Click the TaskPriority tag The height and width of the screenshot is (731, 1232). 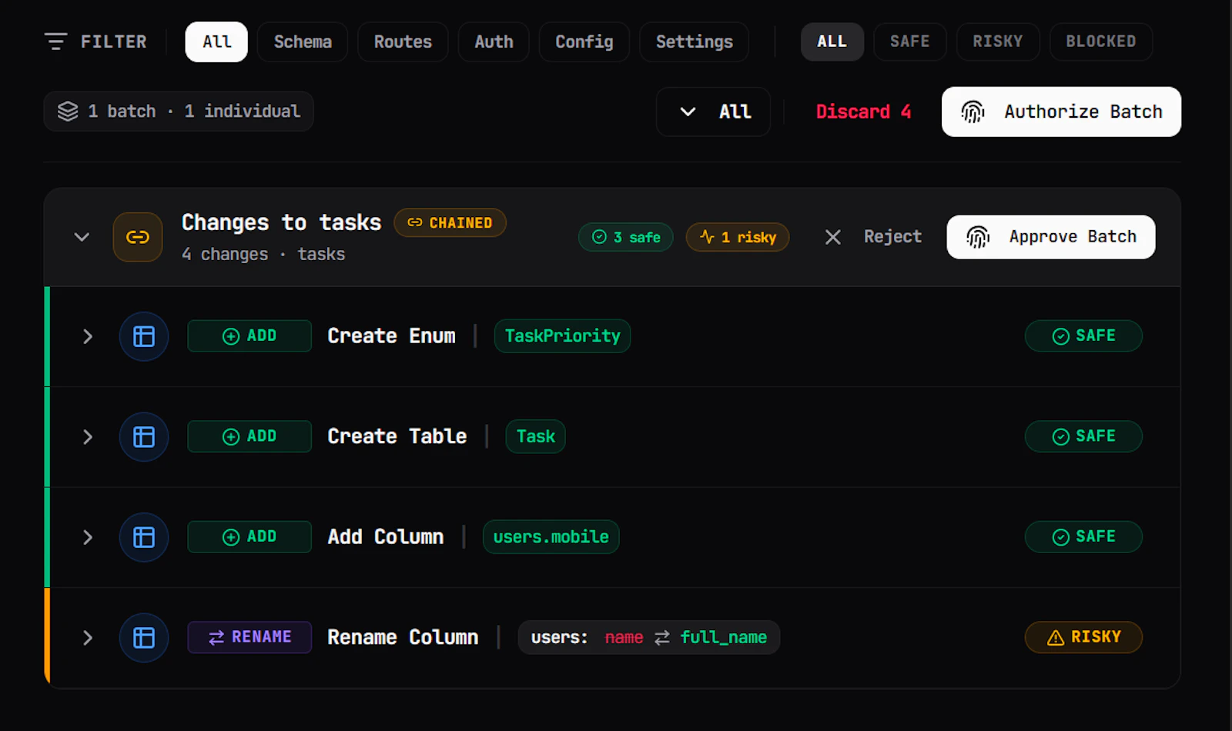(563, 336)
